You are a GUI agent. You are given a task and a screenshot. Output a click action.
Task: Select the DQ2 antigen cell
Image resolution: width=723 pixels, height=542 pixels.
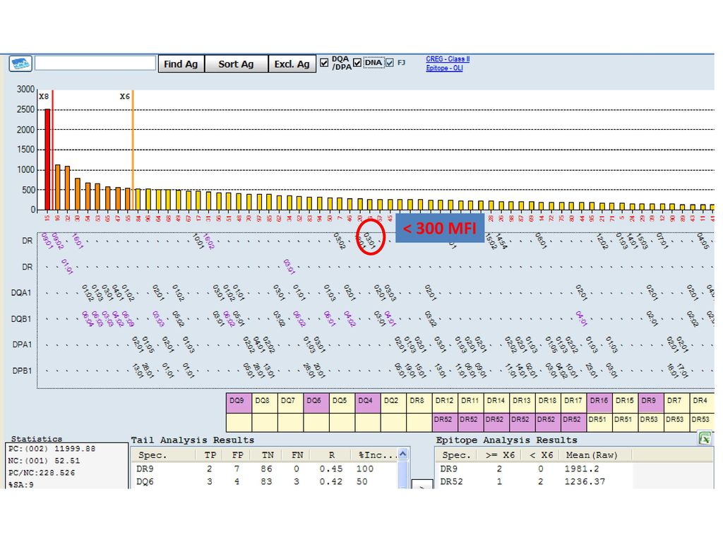click(x=393, y=403)
